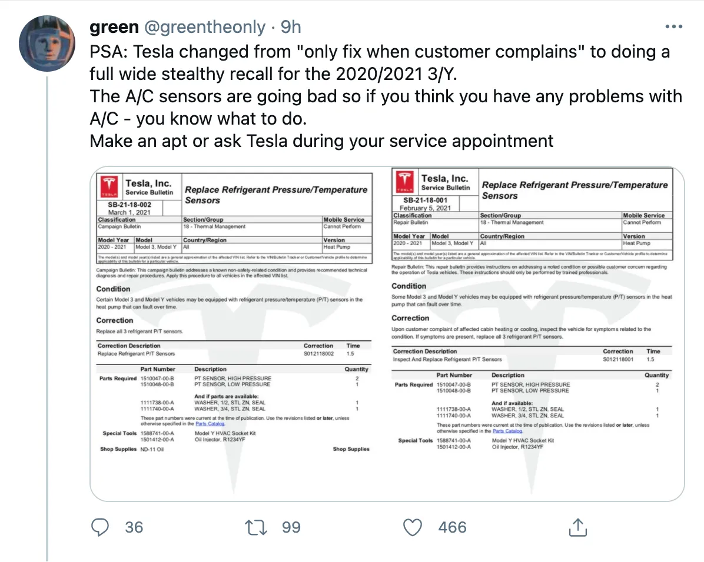
Task: Click Parts Catalog link in the Campaign Bulletin
Action: click(x=209, y=423)
